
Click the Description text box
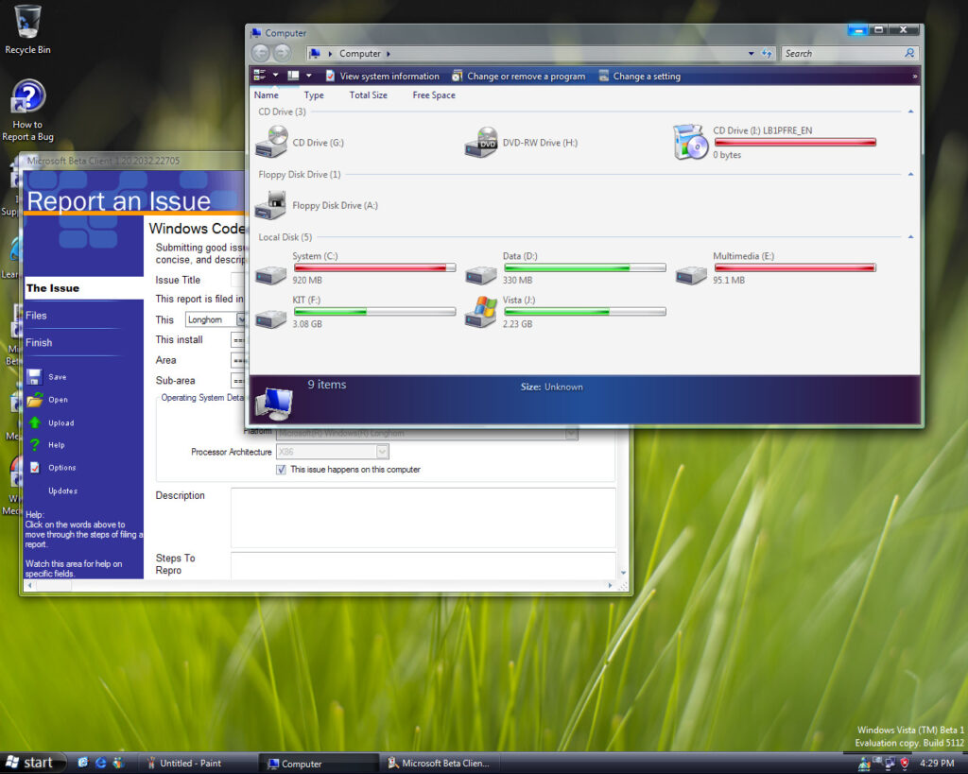click(x=423, y=517)
